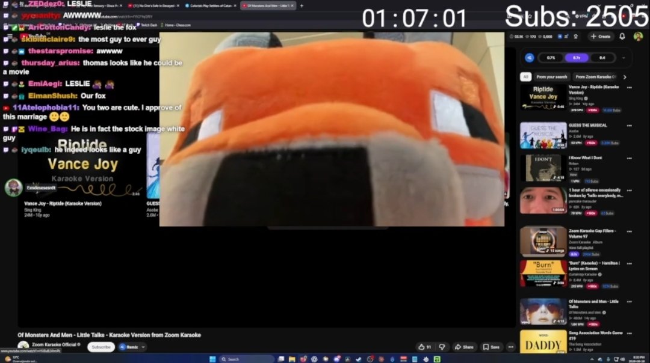Click the Subscribe button

coord(101,347)
